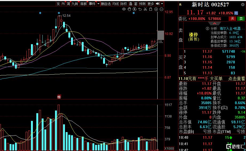The image size is (246, 151).
Task: Select the scissors cut tool
Action: tap(145, 9)
